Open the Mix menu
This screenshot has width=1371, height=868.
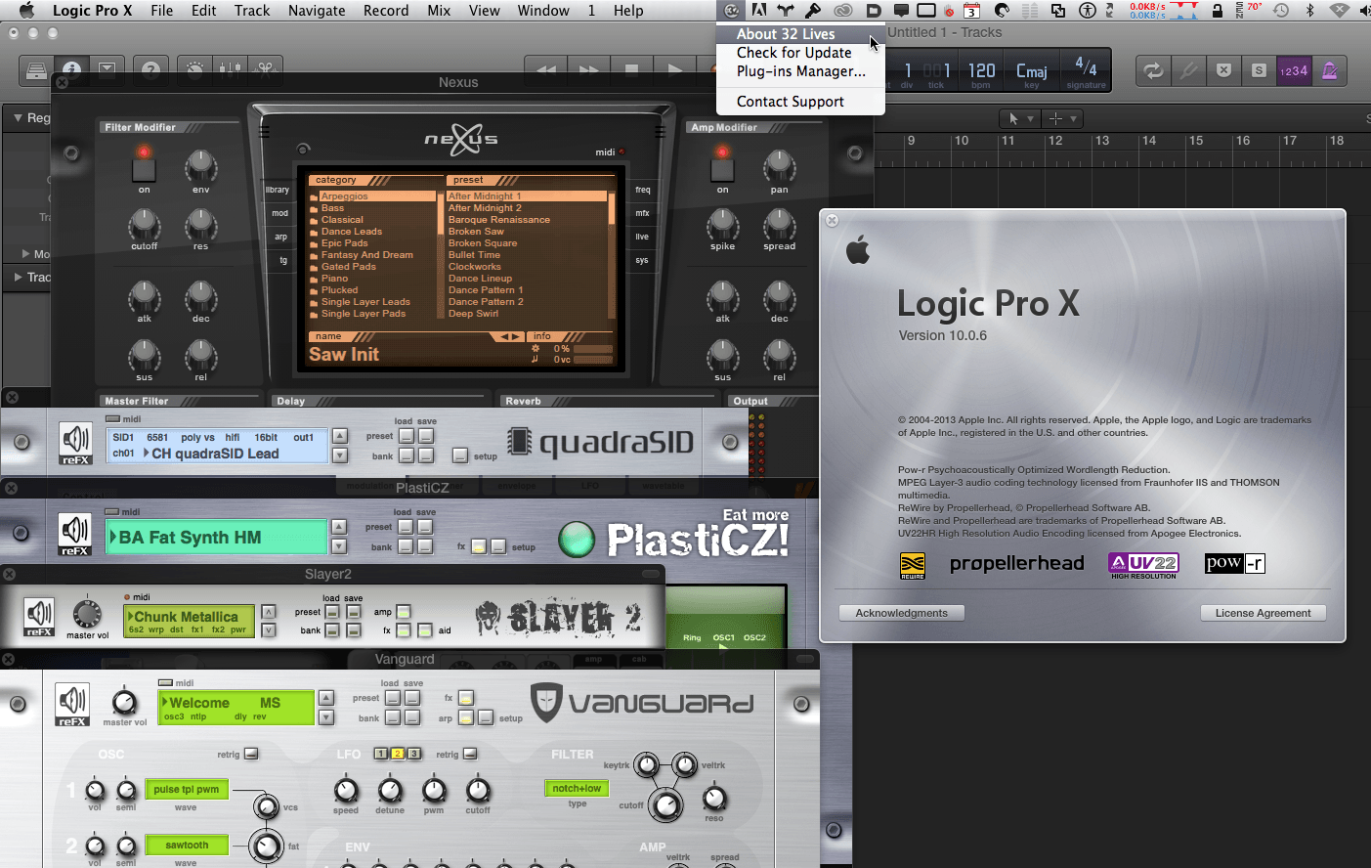439,11
